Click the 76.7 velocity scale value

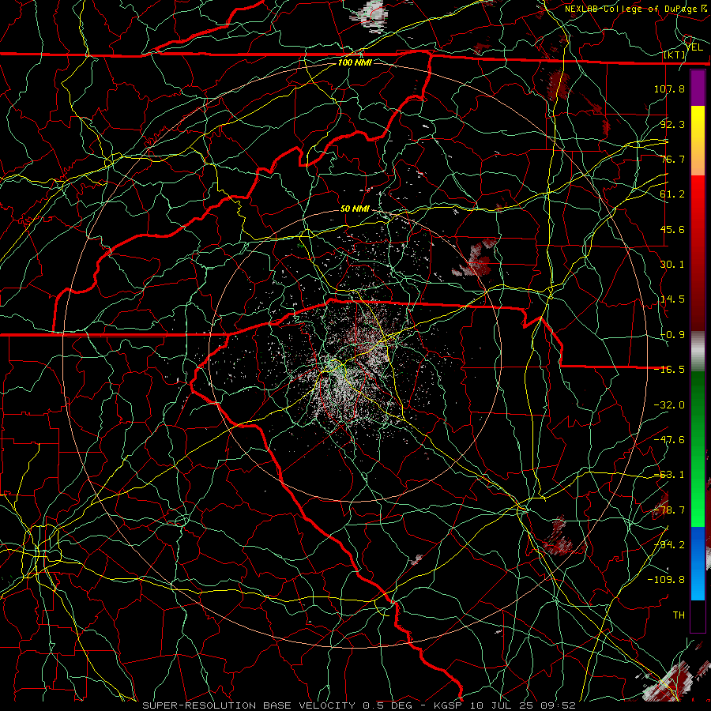(672, 159)
